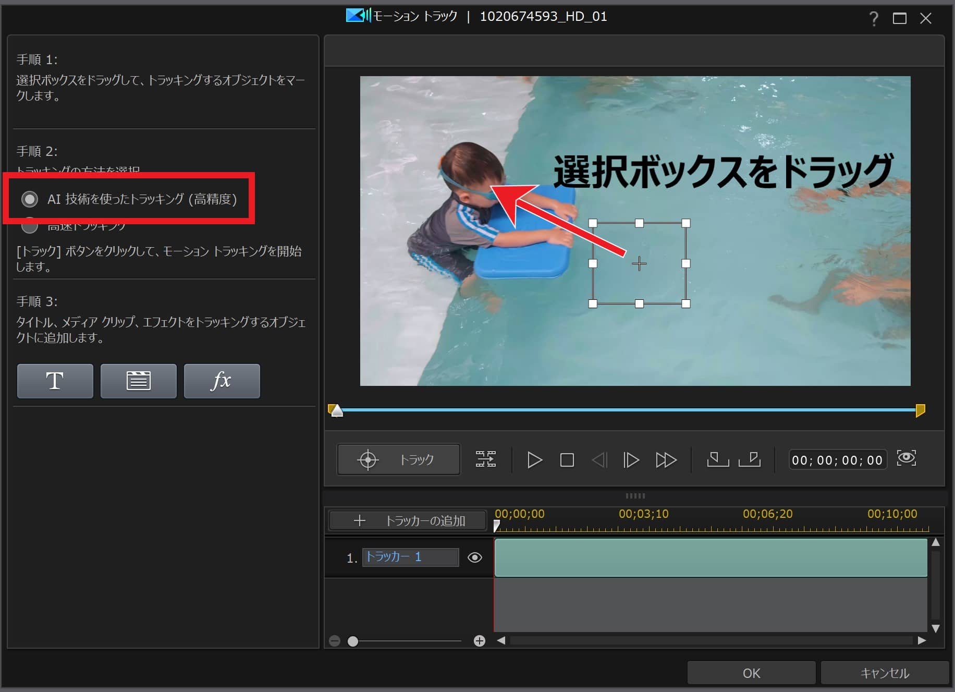Step forward to next frame

tap(631, 460)
